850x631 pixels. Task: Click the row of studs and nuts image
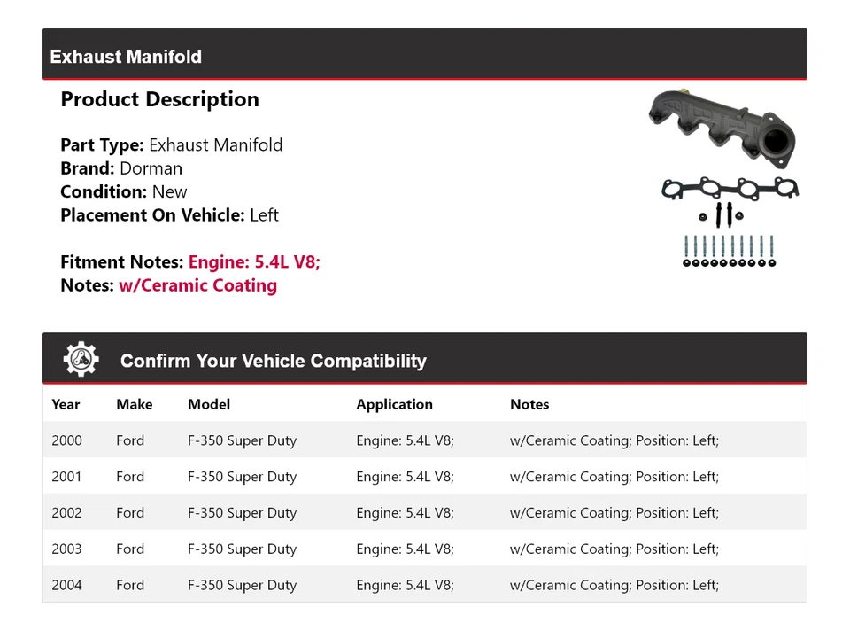pyautogui.click(x=729, y=251)
